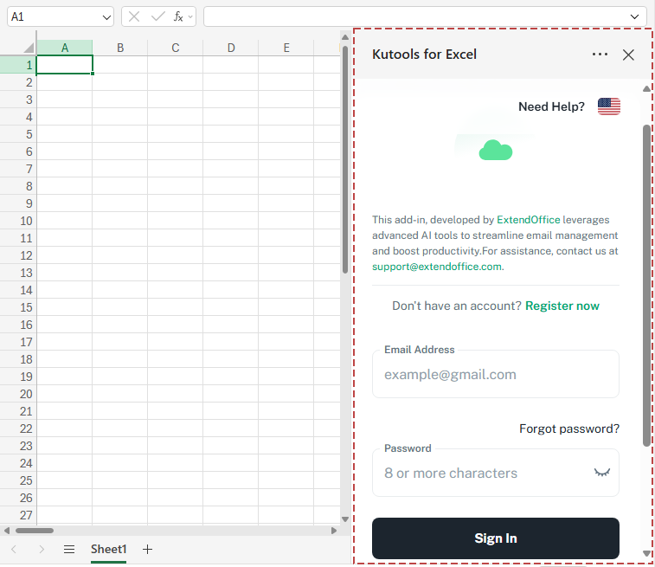Screen dimensions: 655x567
Task: Close the Kutools for Excel pane
Action: tap(628, 55)
